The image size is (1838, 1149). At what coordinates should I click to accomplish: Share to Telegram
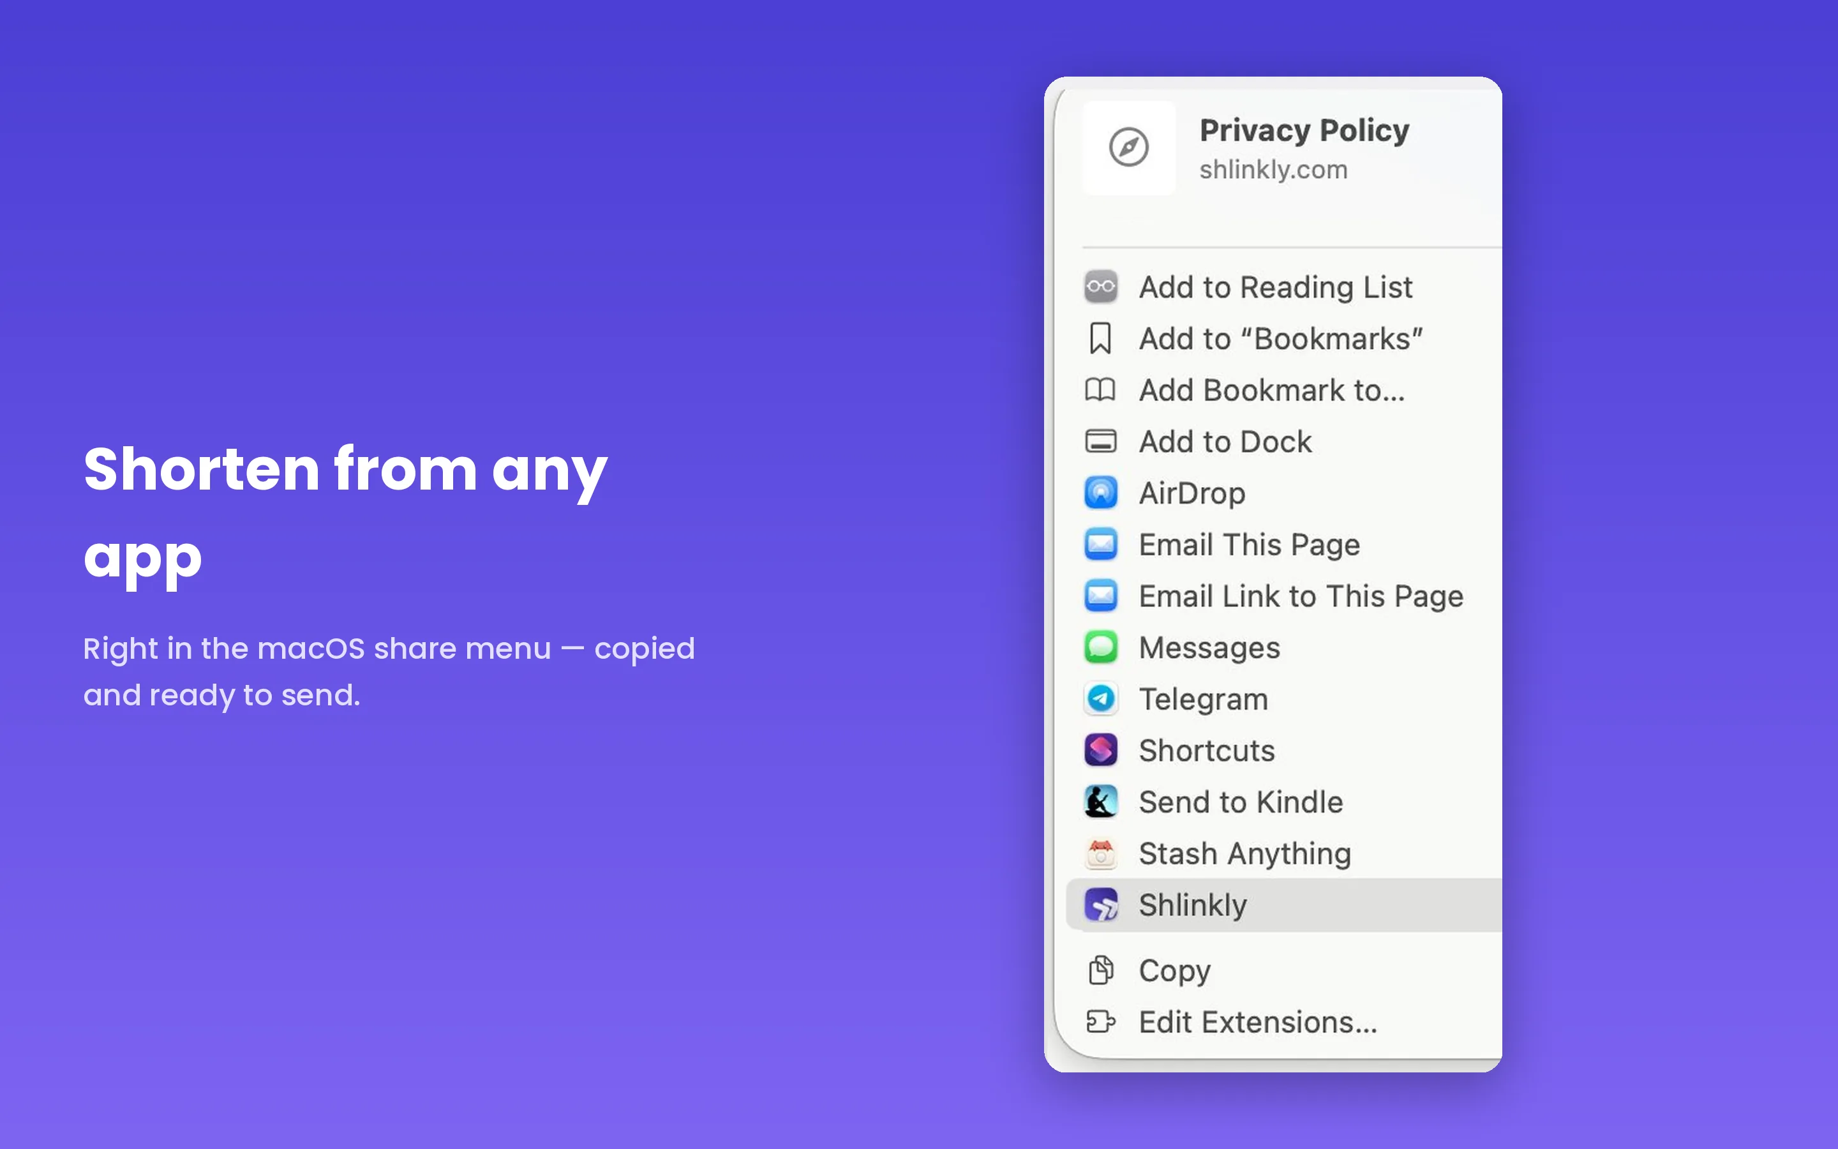1283,699
